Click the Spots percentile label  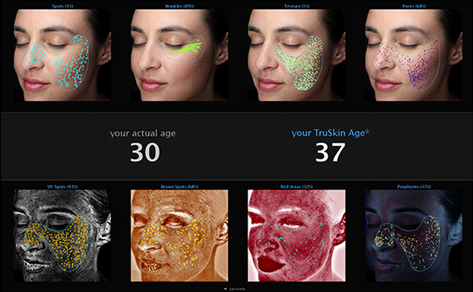coord(62,6)
